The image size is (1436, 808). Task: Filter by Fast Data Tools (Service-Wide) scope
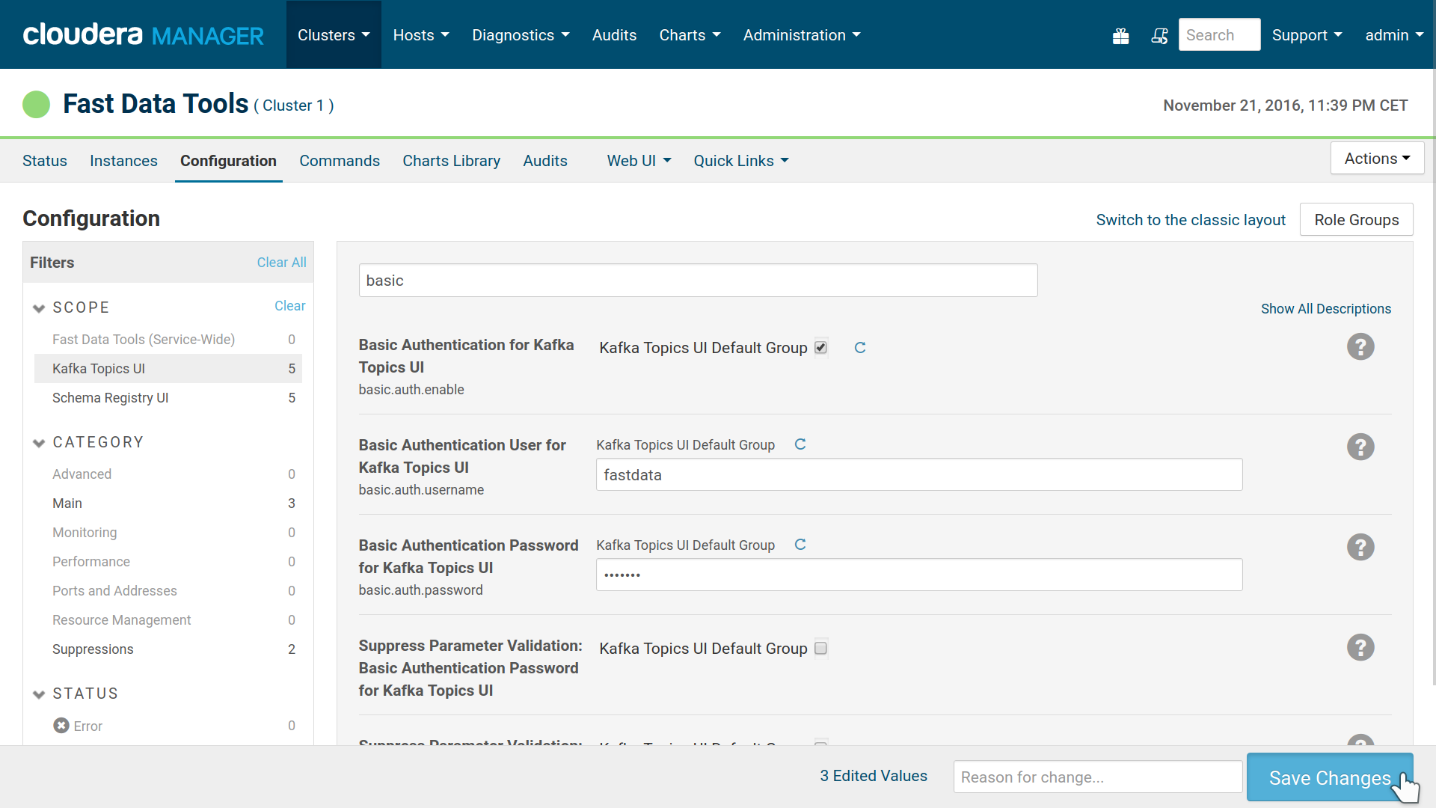click(x=168, y=340)
